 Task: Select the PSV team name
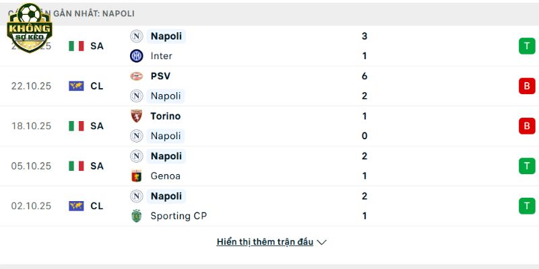point(160,76)
